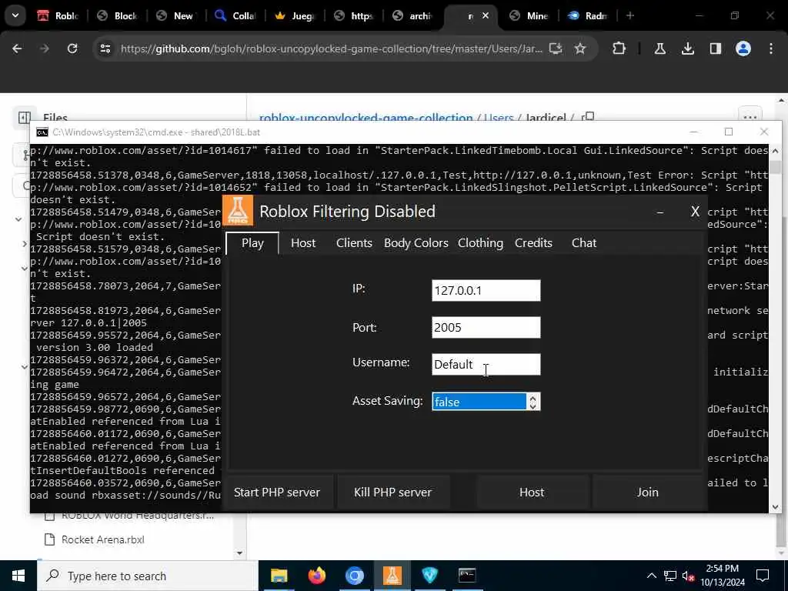
Task: Close the launcher with the X button
Action: [x=695, y=212]
